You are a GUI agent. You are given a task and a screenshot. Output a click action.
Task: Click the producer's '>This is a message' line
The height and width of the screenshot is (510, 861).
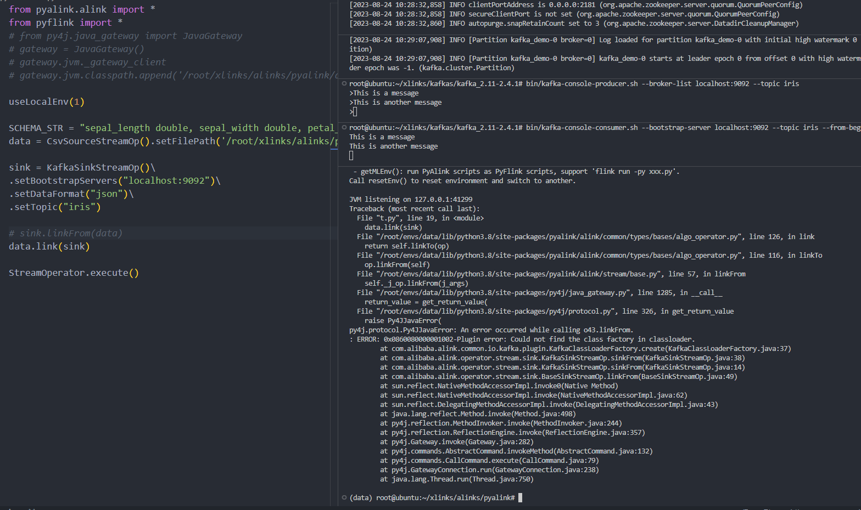(x=384, y=93)
